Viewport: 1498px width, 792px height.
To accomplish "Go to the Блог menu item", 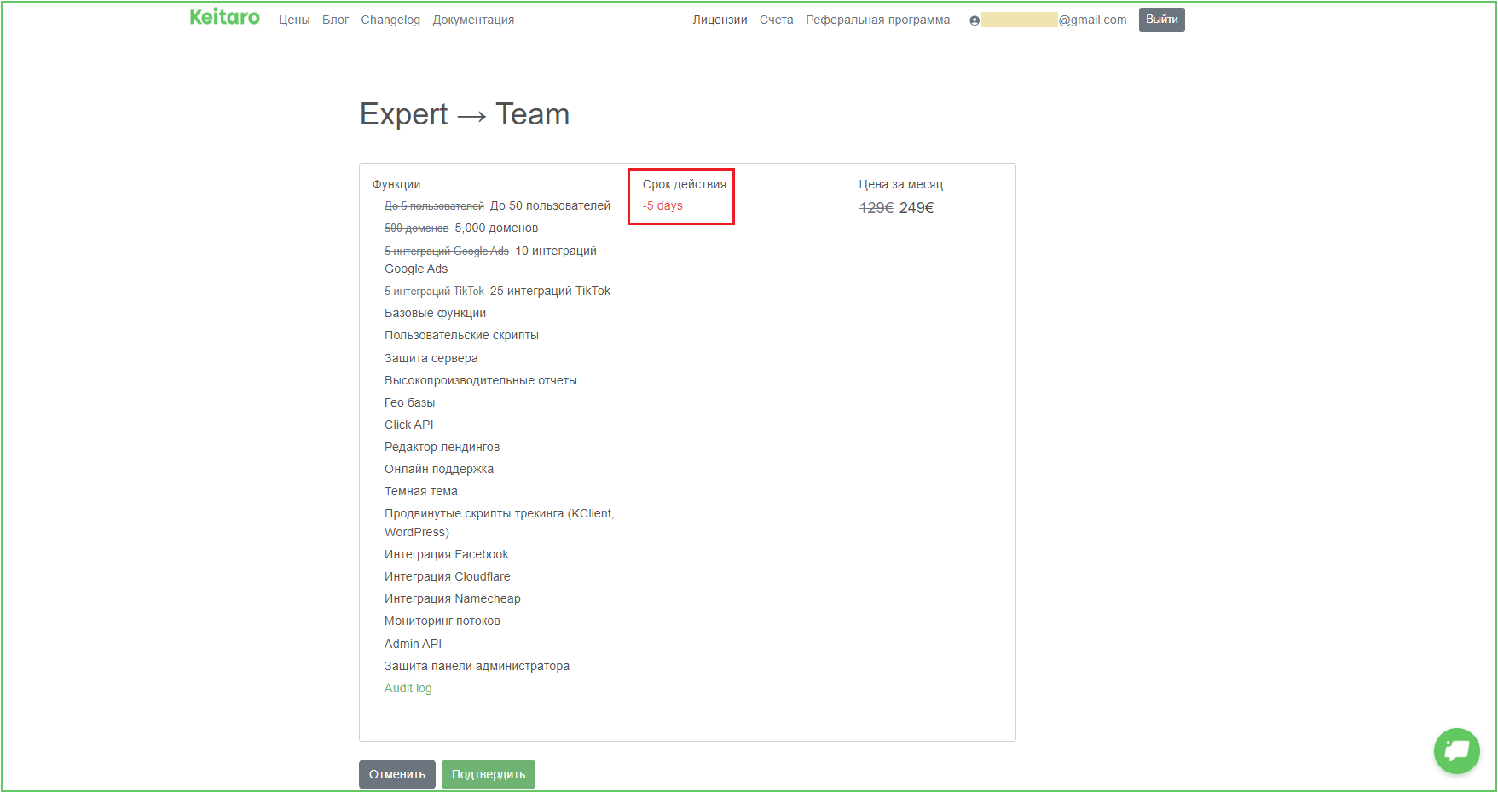I will click(336, 20).
